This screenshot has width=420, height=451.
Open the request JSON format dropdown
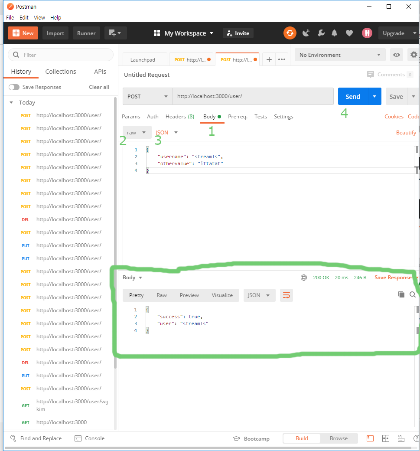[167, 133]
